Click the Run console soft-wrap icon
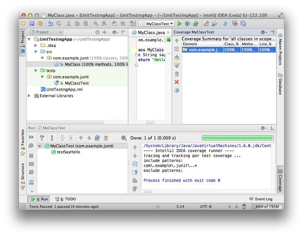303x236 pixels. pyautogui.click(x=135, y=164)
